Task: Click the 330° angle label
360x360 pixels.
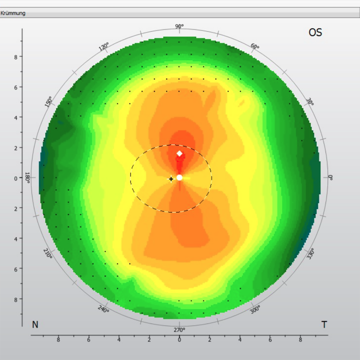Action: [310, 253]
